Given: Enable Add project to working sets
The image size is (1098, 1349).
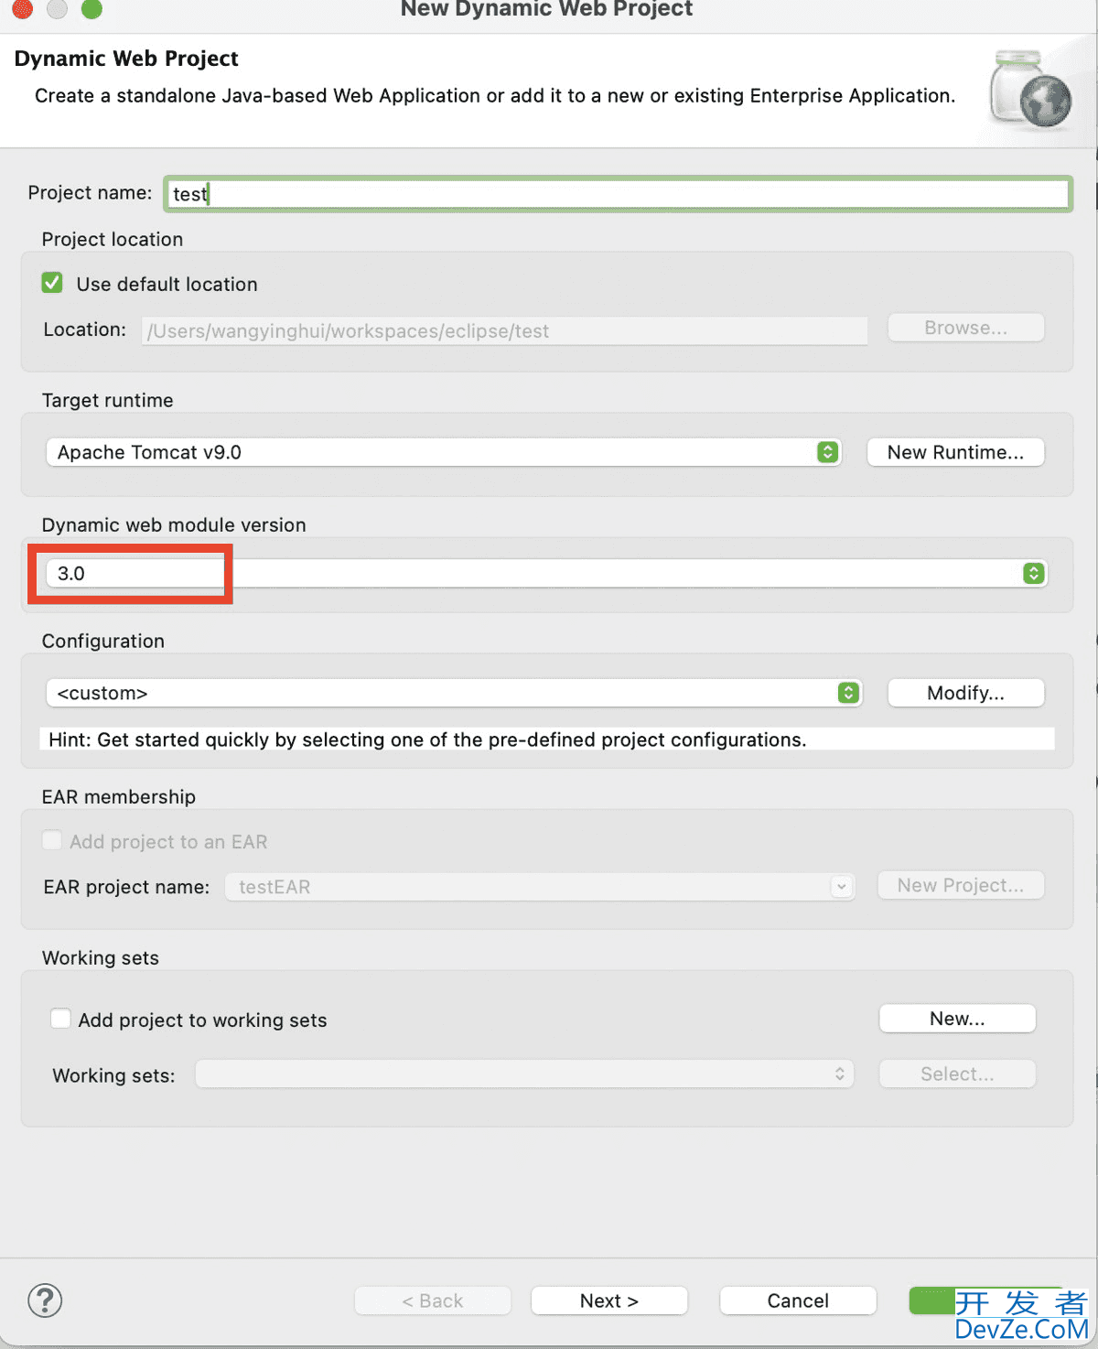Looking at the screenshot, I should 61,1020.
